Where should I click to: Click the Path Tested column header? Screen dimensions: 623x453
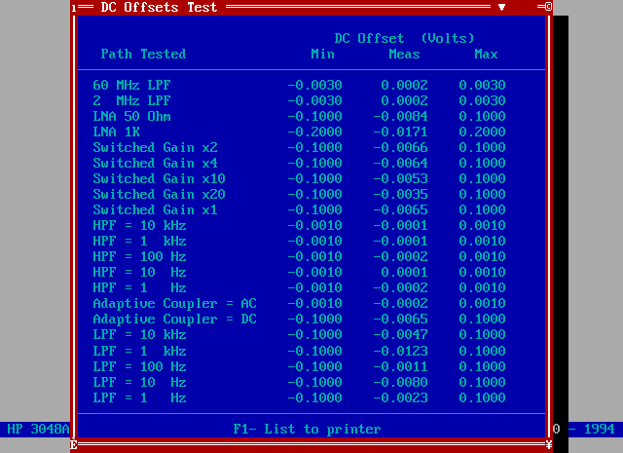point(143,55)
